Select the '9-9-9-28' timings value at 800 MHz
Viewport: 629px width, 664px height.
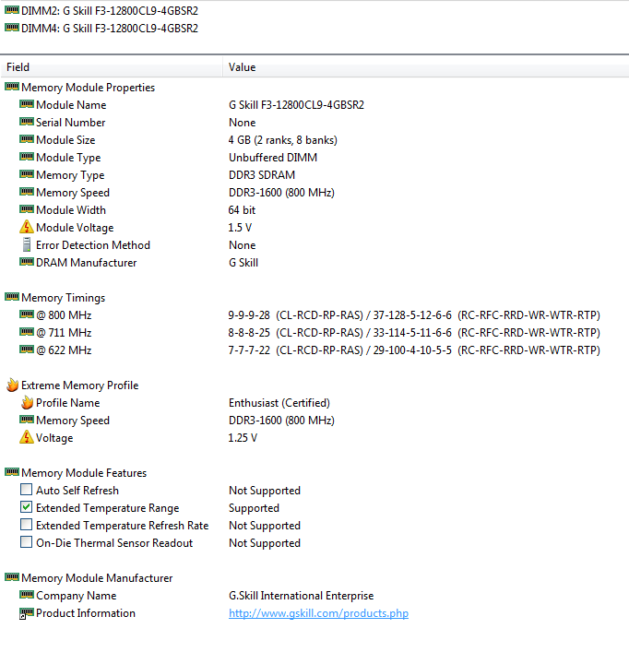click(249, 315)
